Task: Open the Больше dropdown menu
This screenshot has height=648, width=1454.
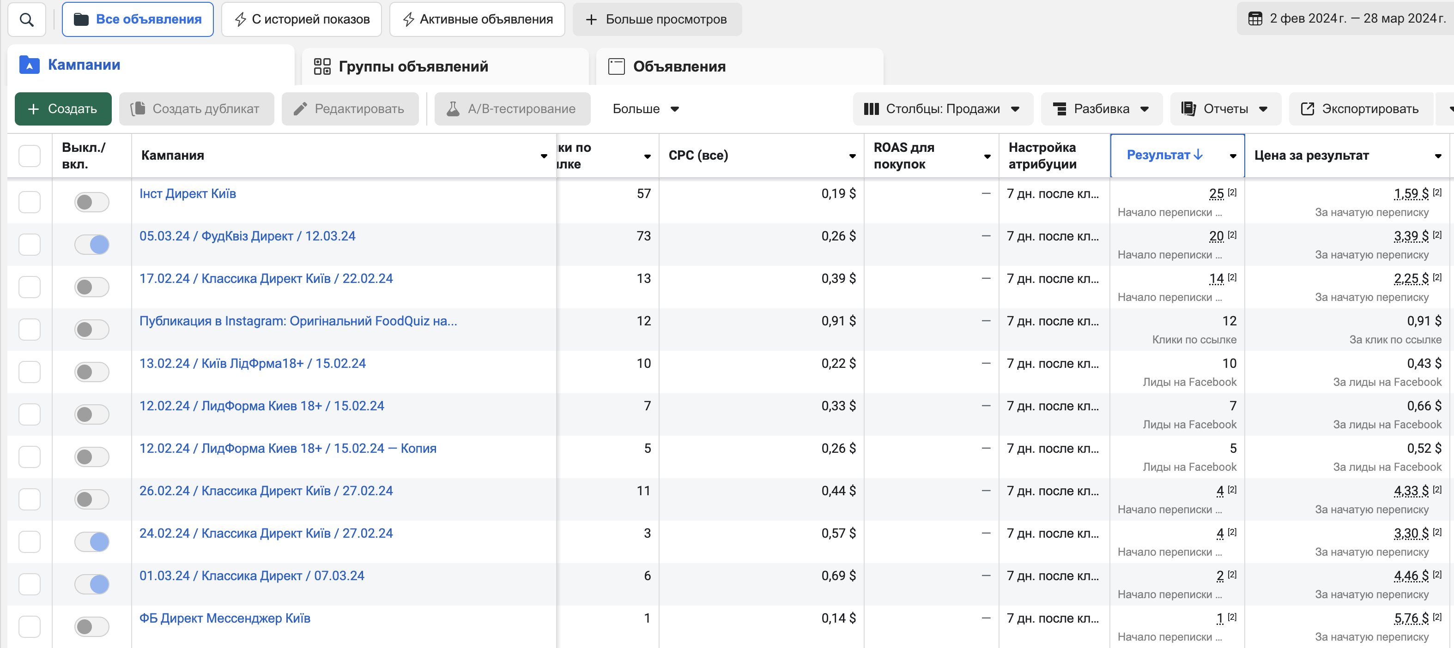Action: coord(646,109)
